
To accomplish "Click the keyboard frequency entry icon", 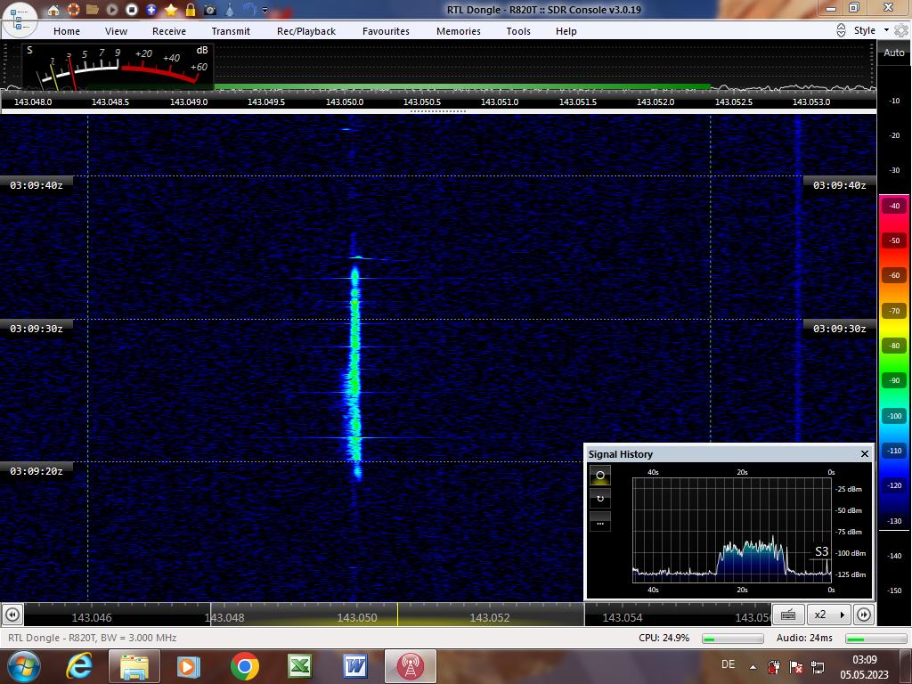I will 789,615.
